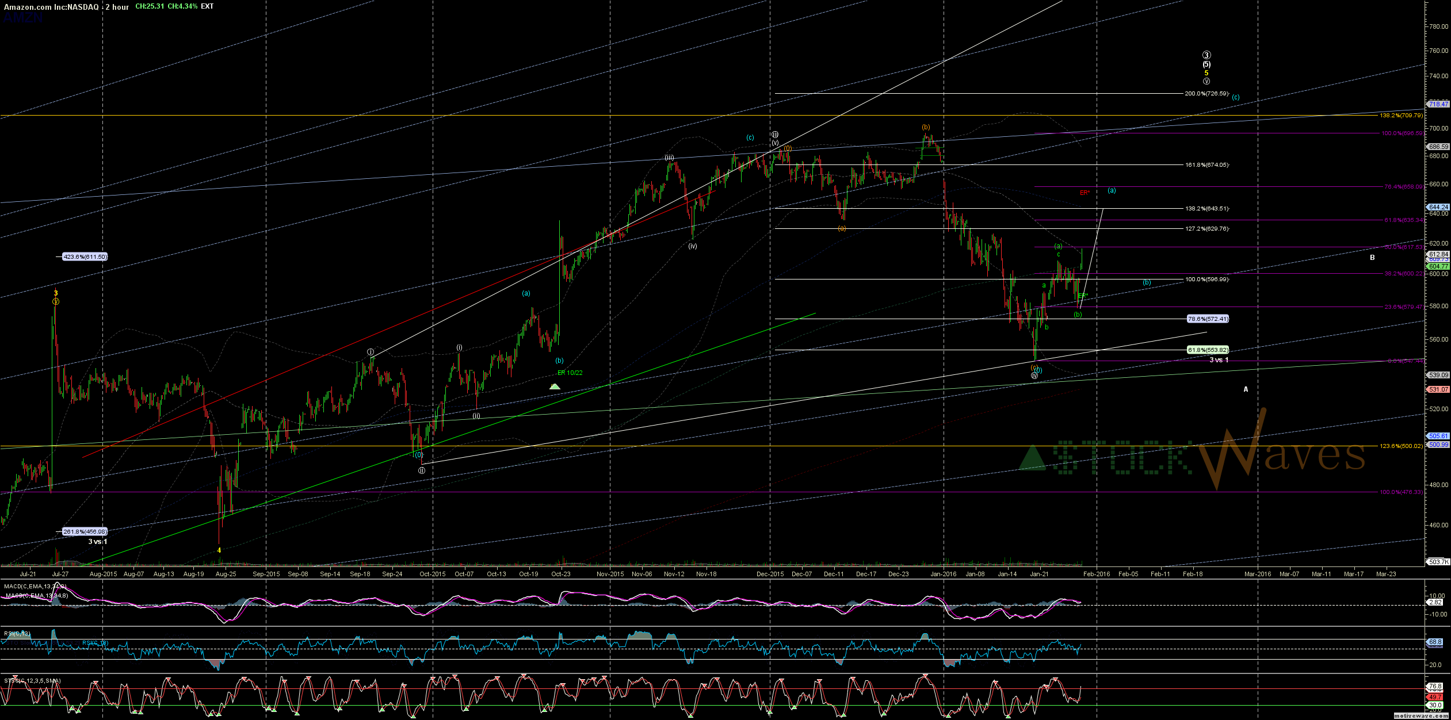
Task: Select the green 604.77 price tag
Action: [x=1438, y=266]
